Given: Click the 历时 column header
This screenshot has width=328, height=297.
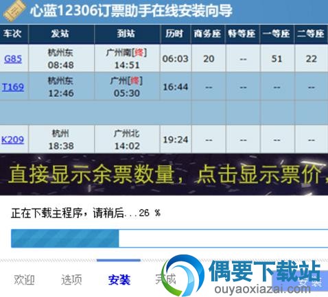Looking at the screenshot, I should click(x=175, y=34).
